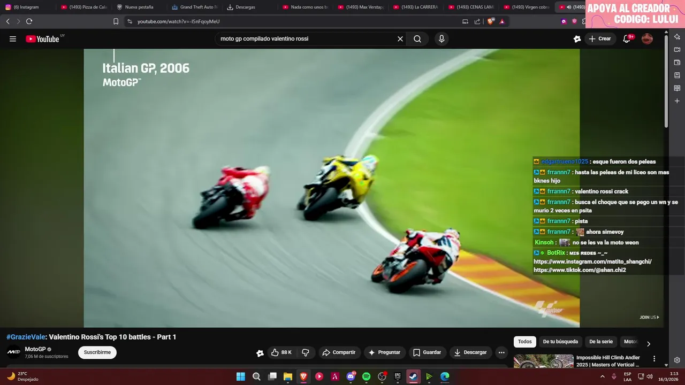
Task: Start voice search with the microphone
Action: click(x=442, y=38)
